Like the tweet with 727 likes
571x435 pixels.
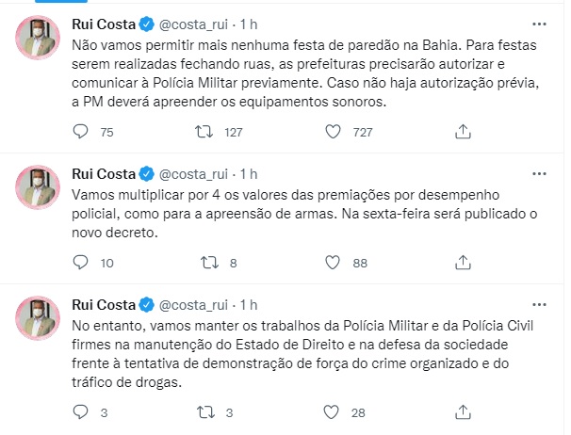tap(330, 132)
